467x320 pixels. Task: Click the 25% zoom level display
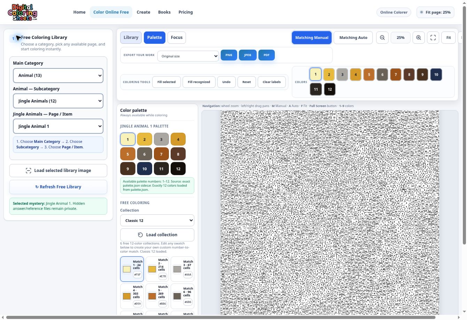[x=400, y=38]
